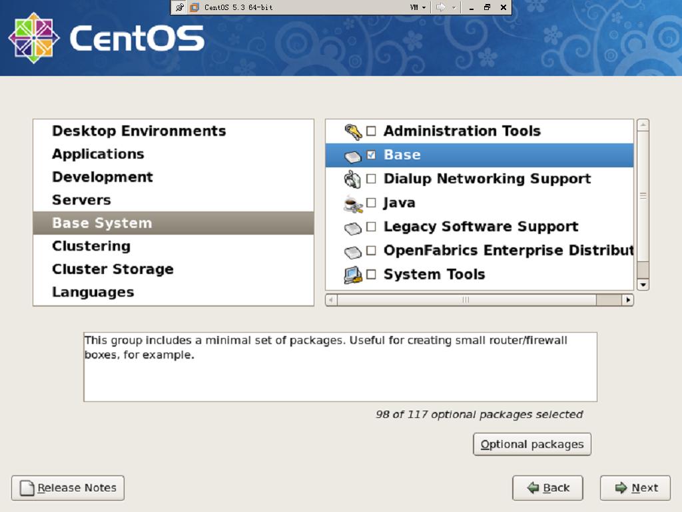Choose the Clustering category
Image resolution: width=682 pixels, height=512 pixels.
pyautogui.click(x=174, y=246)
